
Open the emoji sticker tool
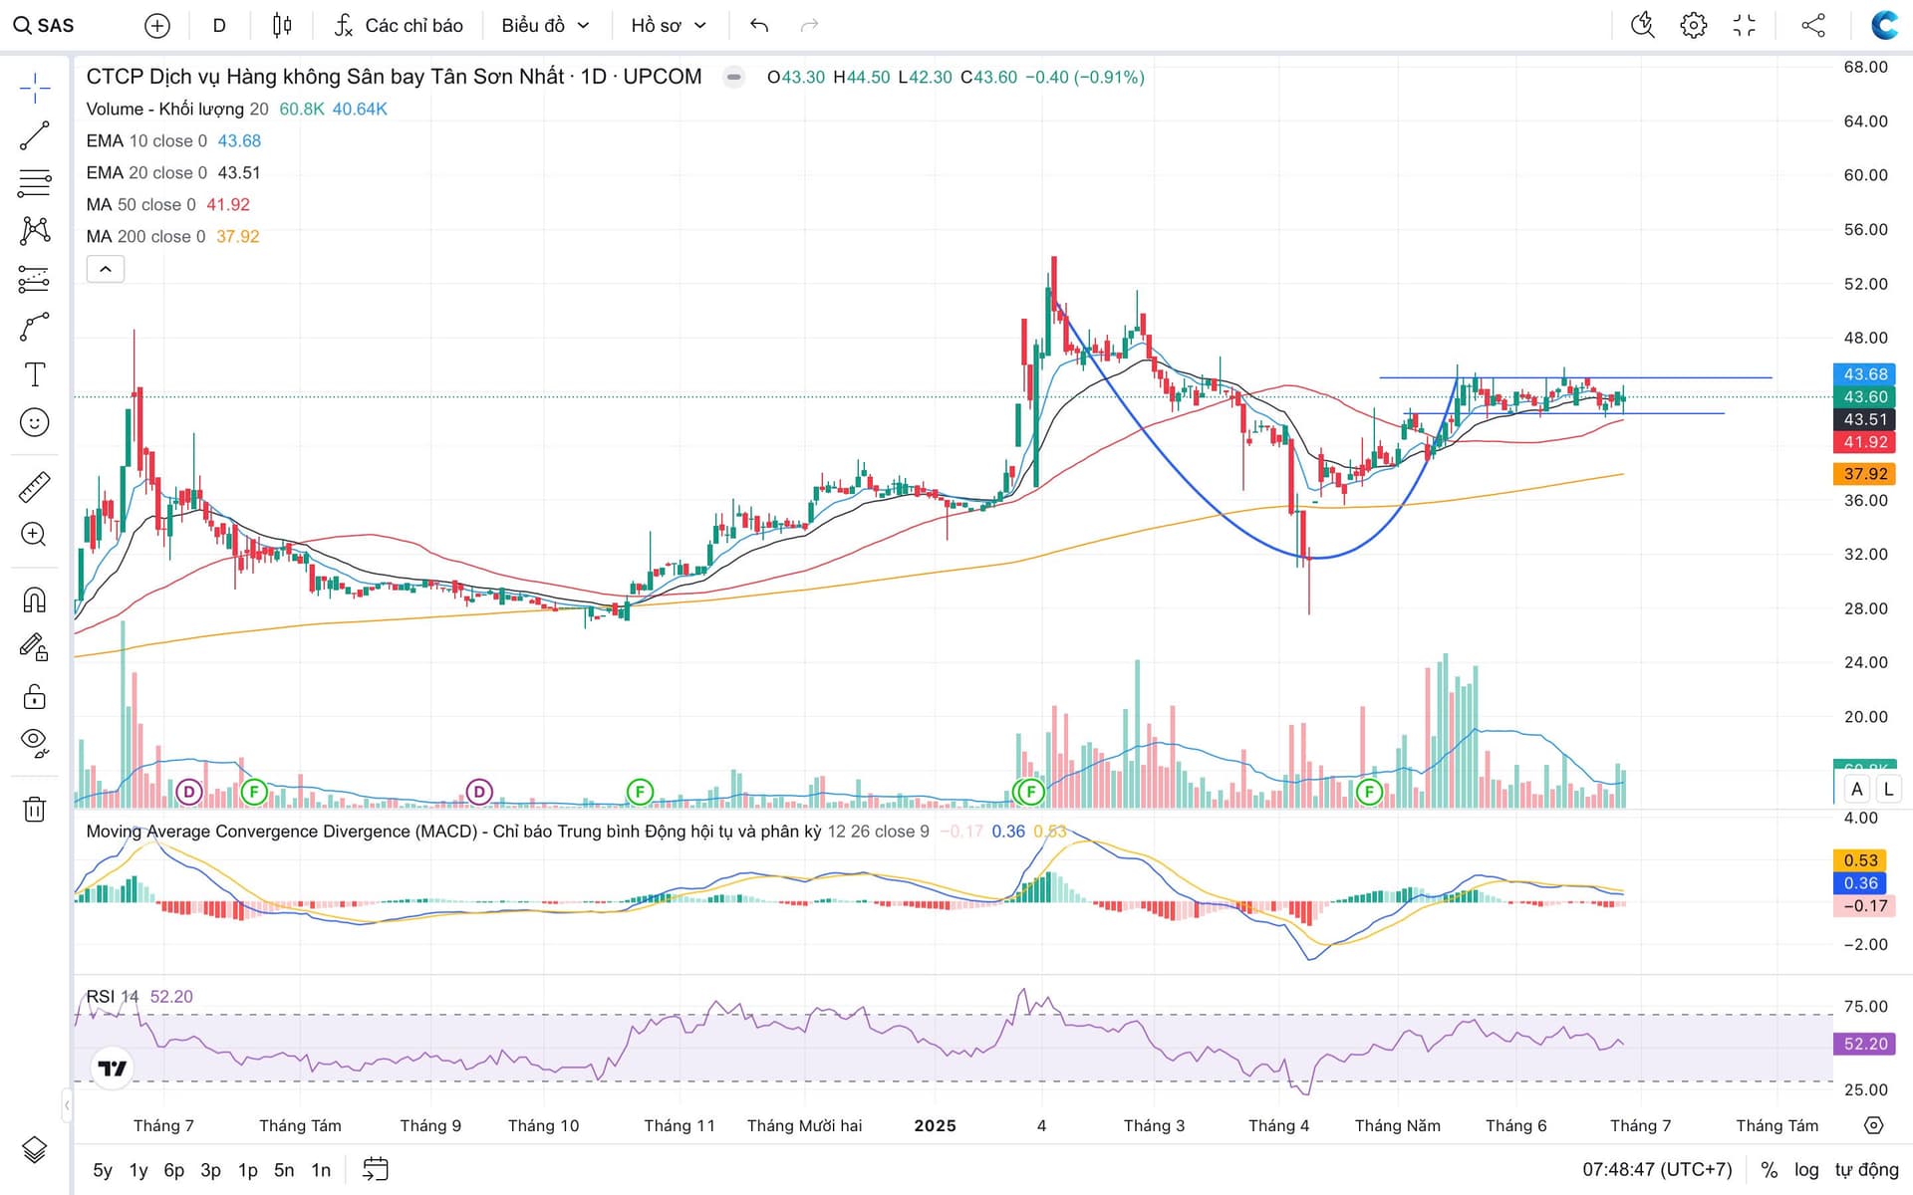click(34, 422)
